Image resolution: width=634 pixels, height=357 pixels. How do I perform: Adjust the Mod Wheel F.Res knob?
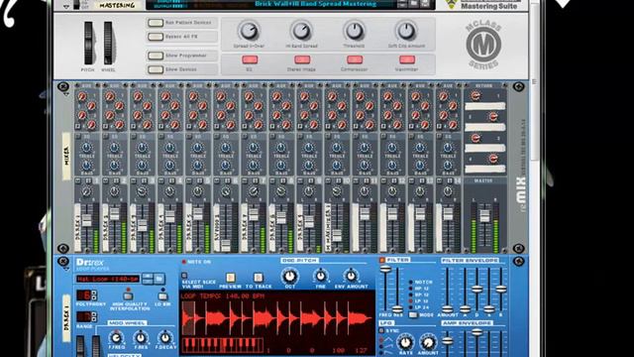(141, 337)
